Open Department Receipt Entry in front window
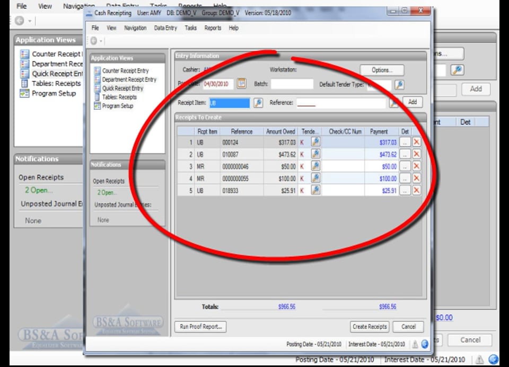509x367 pixels. [129, 79]
